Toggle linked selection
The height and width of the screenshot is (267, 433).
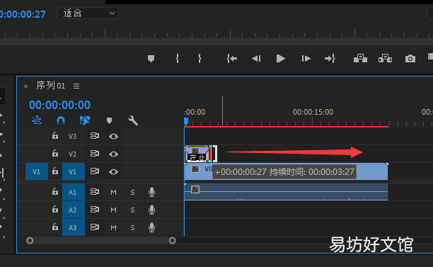pyautogui.click(x=85, y=120)
